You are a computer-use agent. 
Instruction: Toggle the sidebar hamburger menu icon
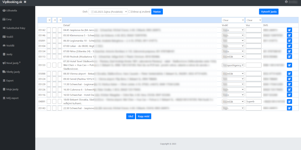point(25,2)
